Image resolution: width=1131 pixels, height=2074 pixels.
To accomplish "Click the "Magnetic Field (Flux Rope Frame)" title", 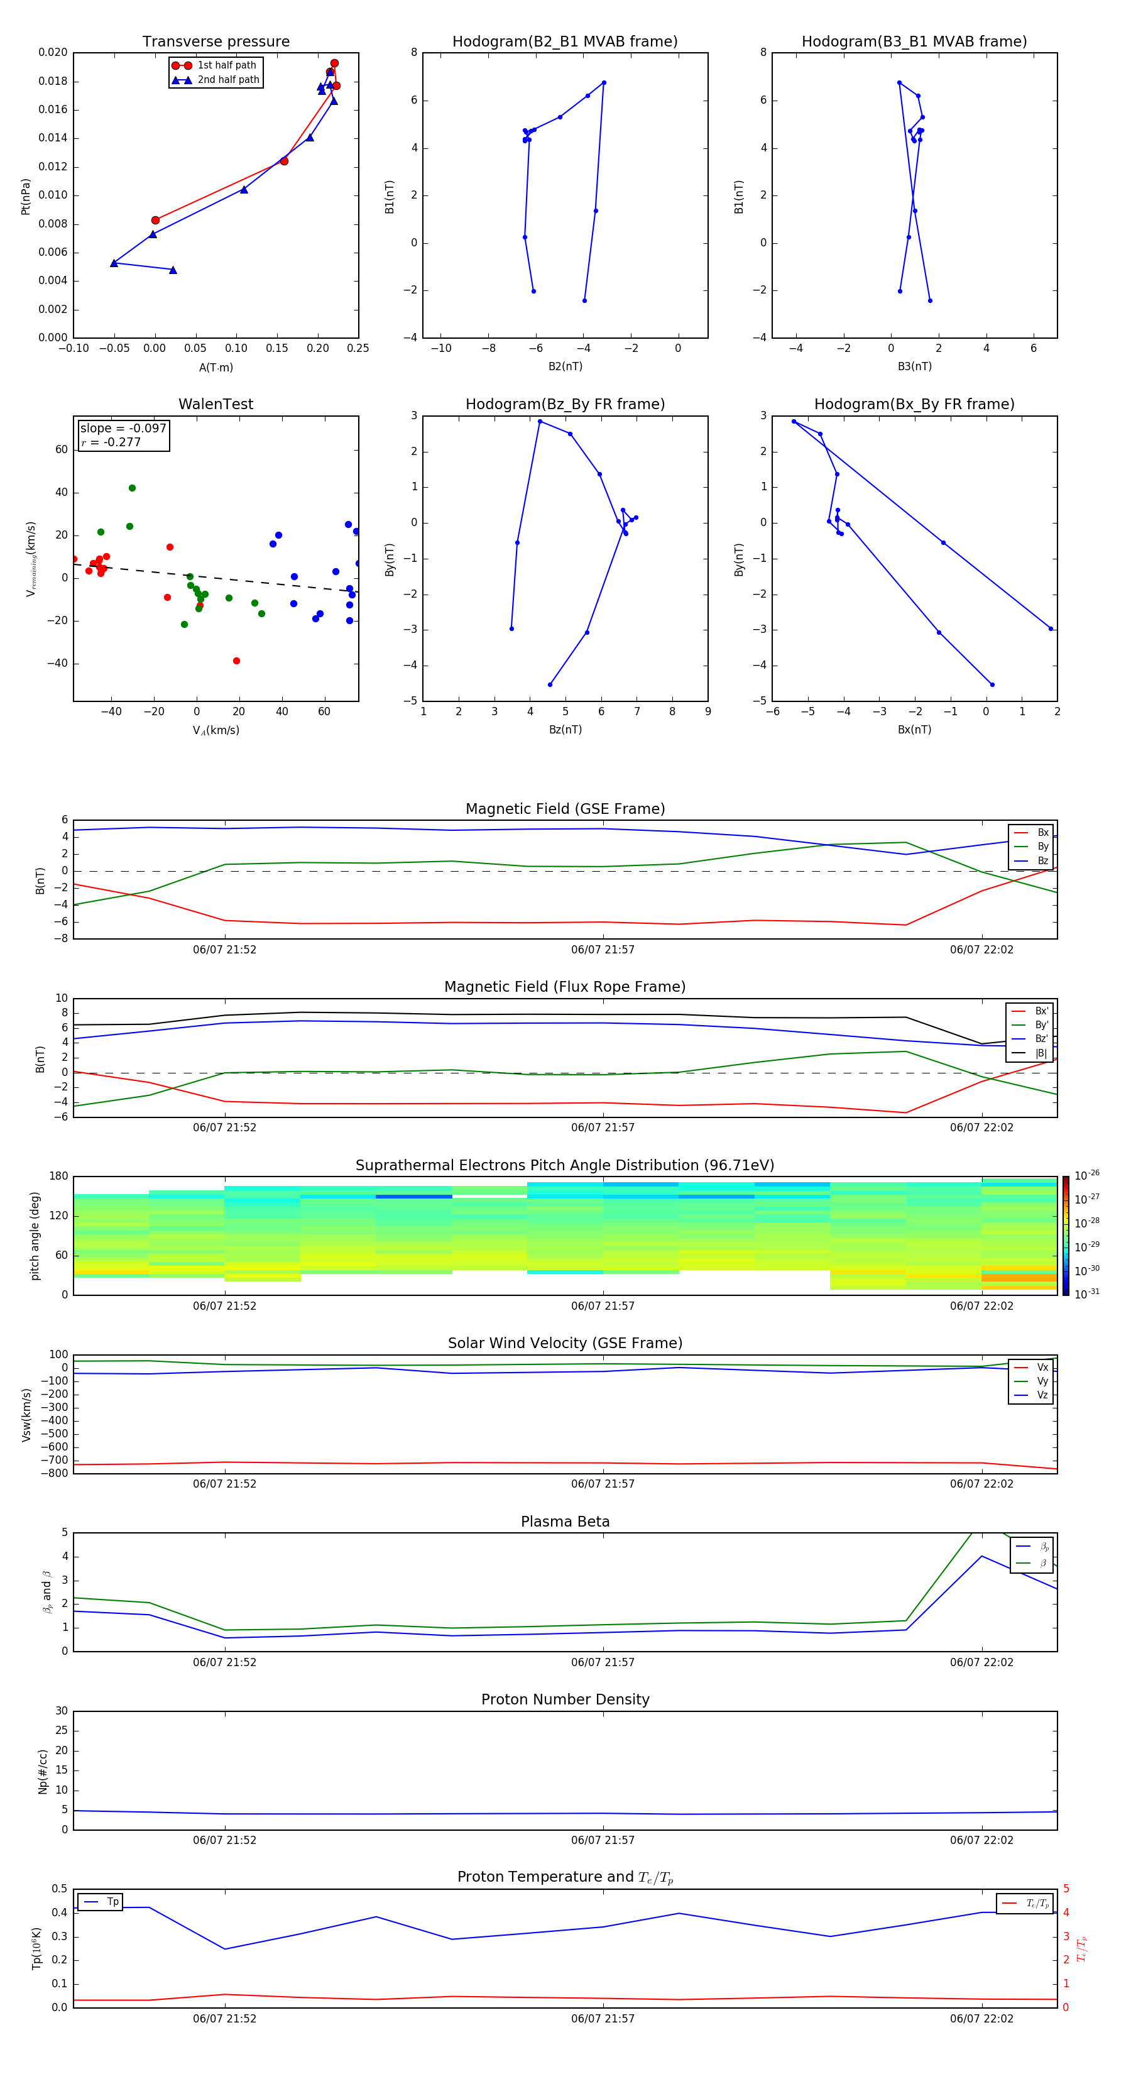I will pyautogui.click(x=564, y=987).
